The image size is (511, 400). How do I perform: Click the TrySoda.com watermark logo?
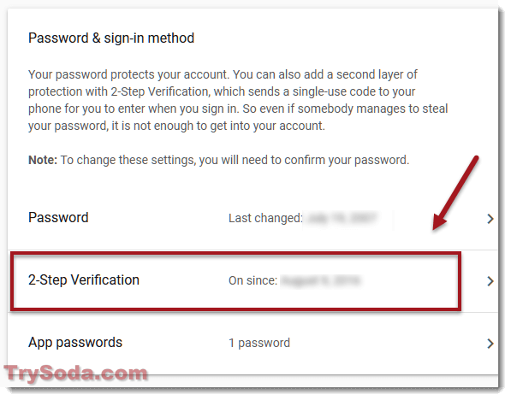point(75,373)
